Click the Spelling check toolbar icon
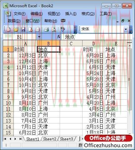This screenshot has width=135, height=150. click(x=63, y=29)
